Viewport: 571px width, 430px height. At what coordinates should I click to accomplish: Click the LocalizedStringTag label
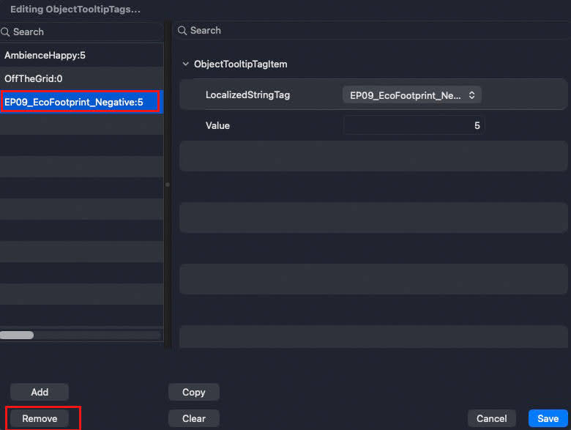tap(247, 95)
